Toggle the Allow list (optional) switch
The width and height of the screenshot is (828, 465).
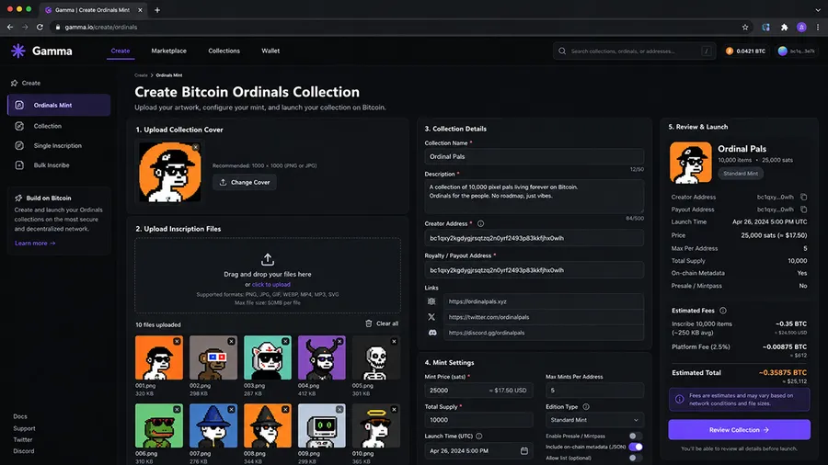635,458
